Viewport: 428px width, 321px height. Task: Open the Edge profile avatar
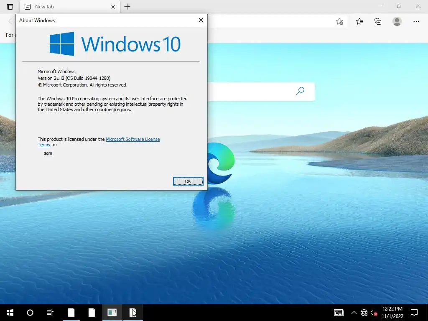tap(397, 21)
